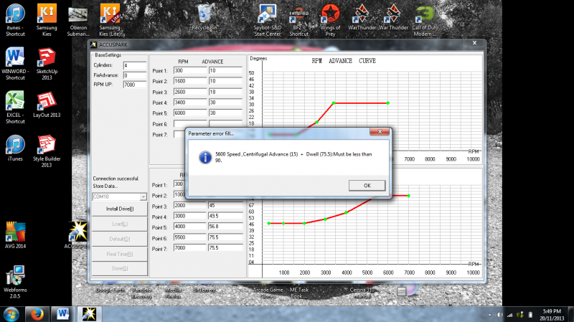Open the Style Builder 2013 icon
Screen dimensions: 574x322
tap(47, 151)
